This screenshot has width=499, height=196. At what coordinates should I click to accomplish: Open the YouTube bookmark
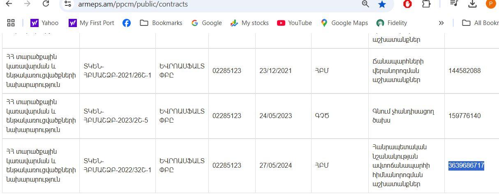click(x=294, y=23)
